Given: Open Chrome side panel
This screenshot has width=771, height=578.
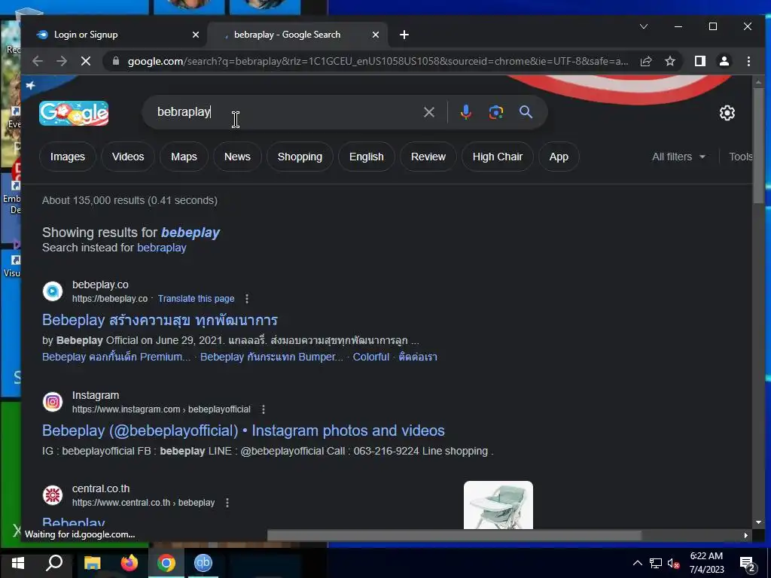Looking at the screenshot, I should click(699, 61).
